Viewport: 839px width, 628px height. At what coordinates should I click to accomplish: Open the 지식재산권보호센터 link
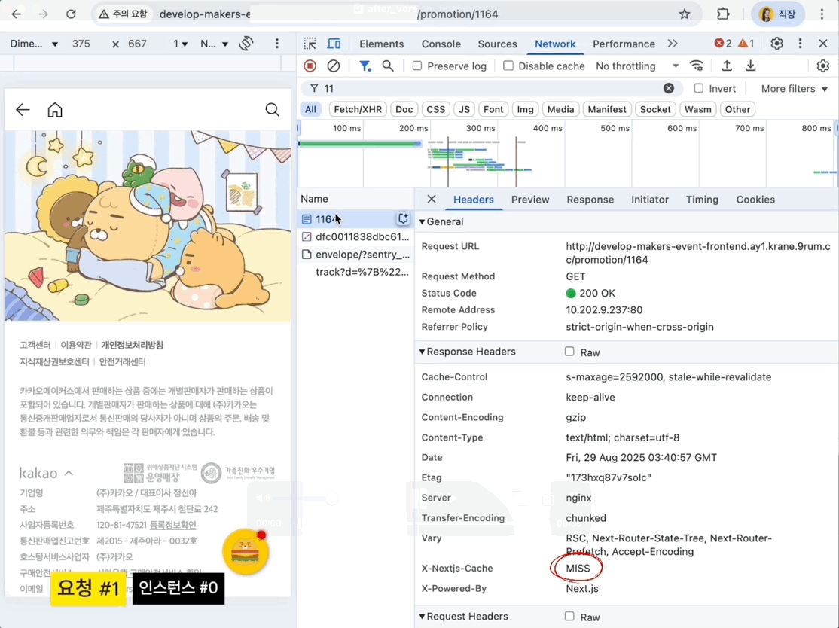(54, 361)
